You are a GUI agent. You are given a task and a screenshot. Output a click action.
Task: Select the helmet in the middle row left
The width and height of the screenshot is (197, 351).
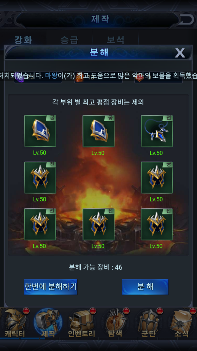[40, 177]
